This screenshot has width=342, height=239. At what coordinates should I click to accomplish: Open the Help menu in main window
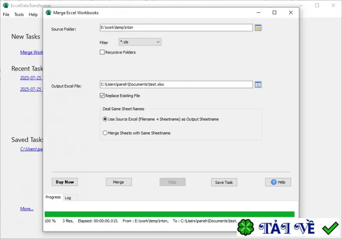(x=33, y=15)
